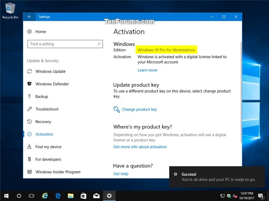This screenshot has height=201, width=269.
Task: Click the Activation checkmark circle icon
Action: point(29,134)
